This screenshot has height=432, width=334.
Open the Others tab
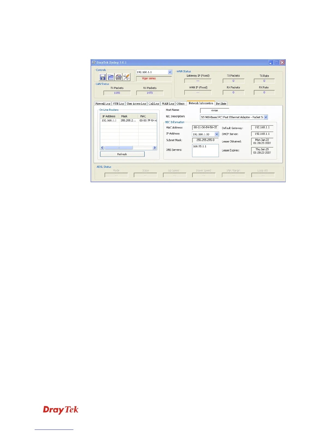tap(181, 104)
